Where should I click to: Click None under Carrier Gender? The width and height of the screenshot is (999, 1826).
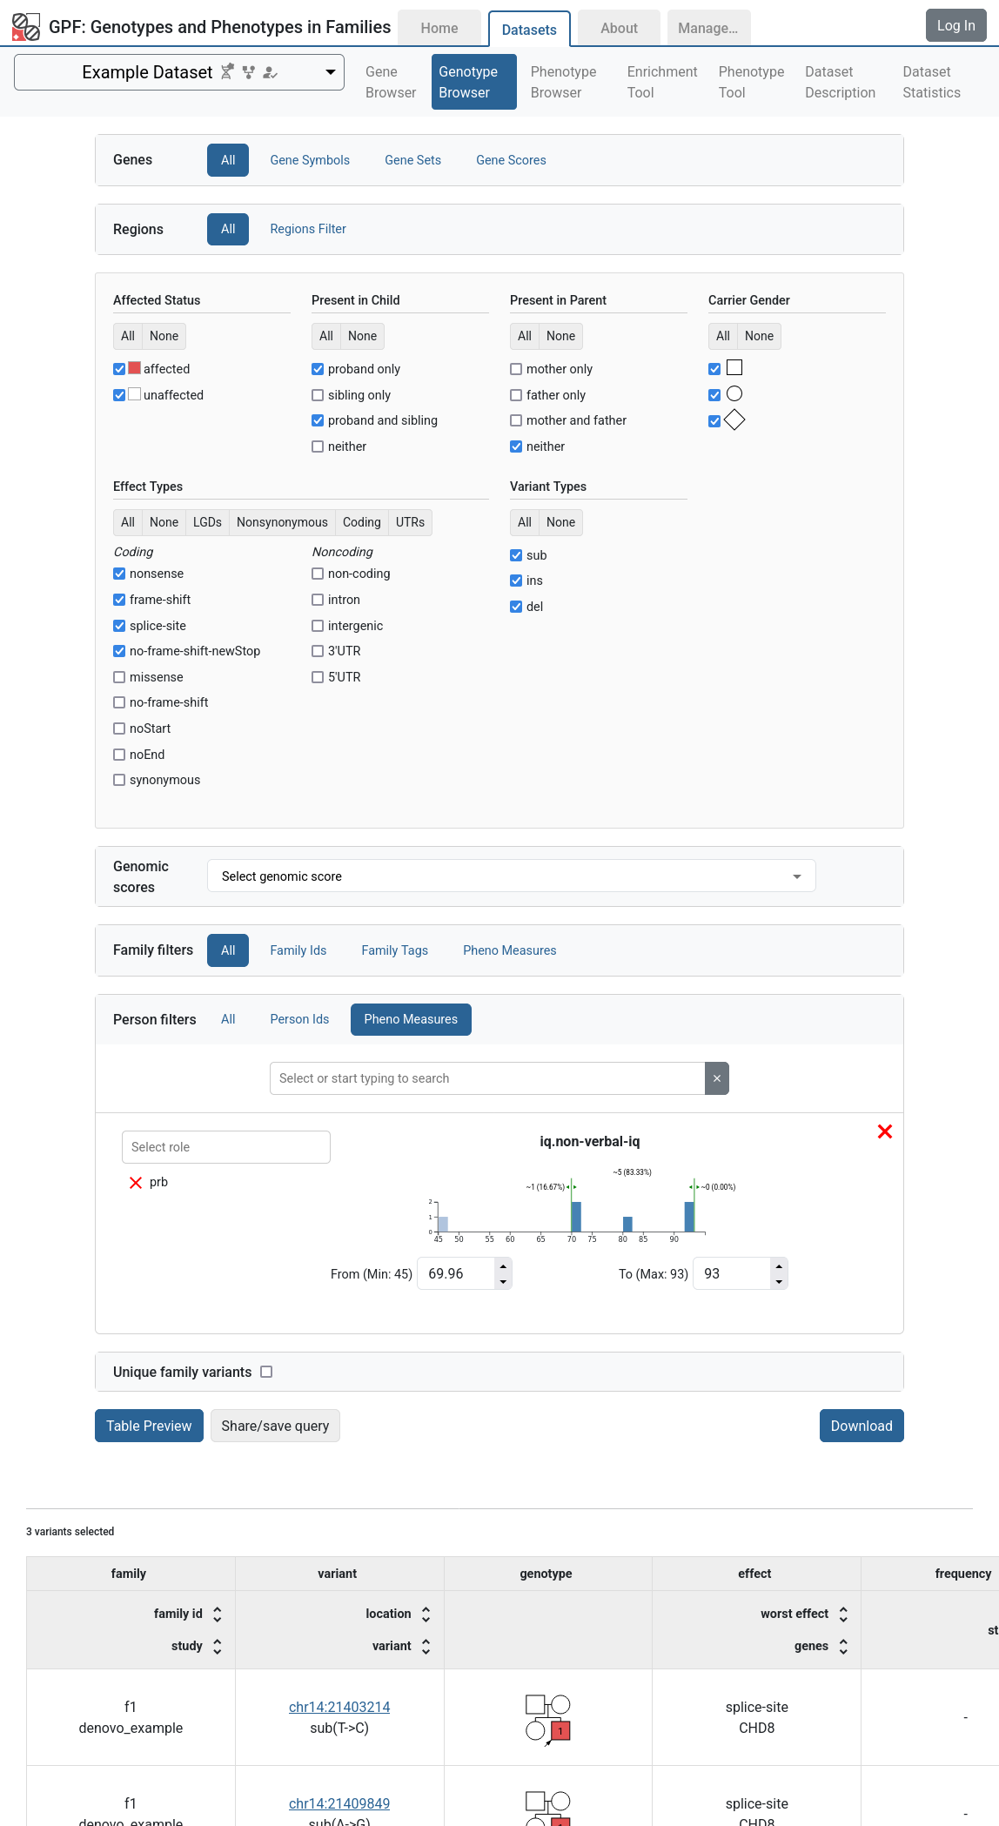tap(759, 336)
